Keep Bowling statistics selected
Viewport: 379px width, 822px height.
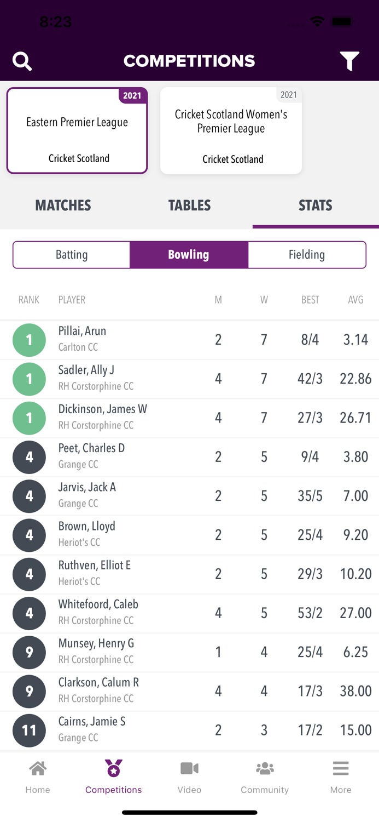(x=189, y=254)
